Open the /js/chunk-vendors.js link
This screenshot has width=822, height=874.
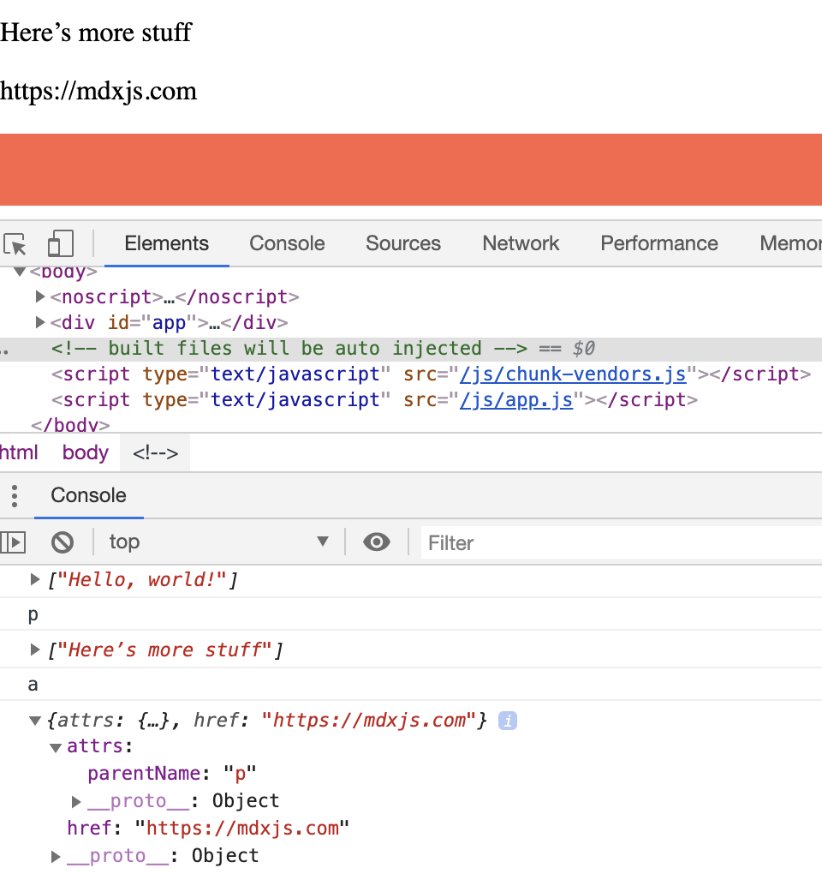573,374
